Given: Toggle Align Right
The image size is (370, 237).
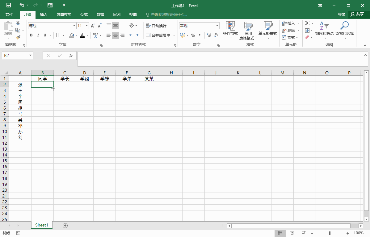Looking at the screenshot, I should (x=122, y=35).
